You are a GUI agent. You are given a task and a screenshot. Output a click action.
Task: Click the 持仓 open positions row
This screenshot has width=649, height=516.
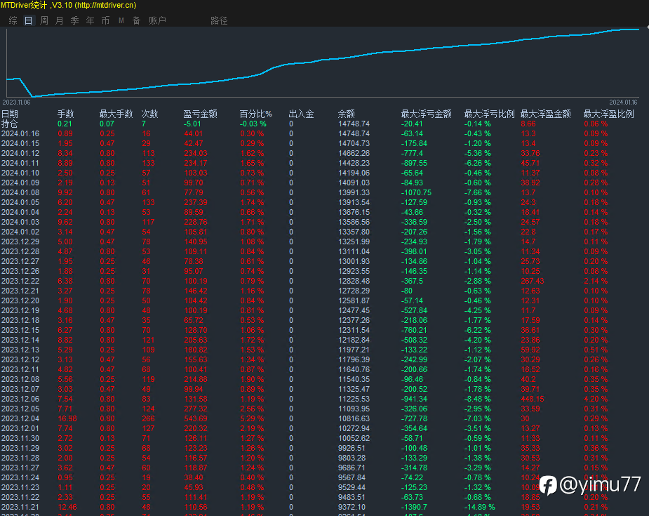[x=10, y=124]
